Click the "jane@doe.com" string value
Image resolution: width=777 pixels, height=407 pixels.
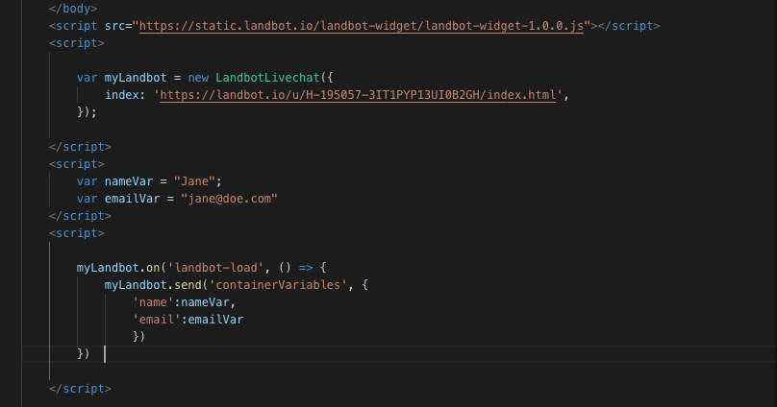coord(229,199)
